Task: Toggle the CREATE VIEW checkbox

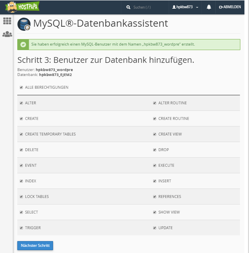Action: (x=155, y=134)
